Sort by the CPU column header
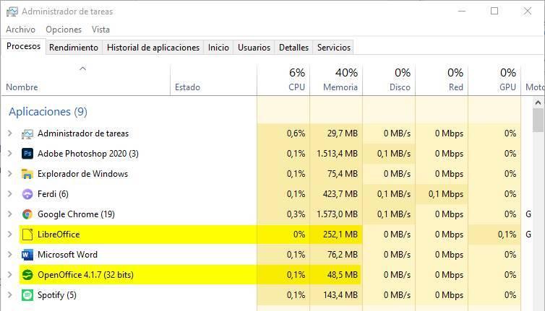The image size is (545, 311). pos(283,80)
